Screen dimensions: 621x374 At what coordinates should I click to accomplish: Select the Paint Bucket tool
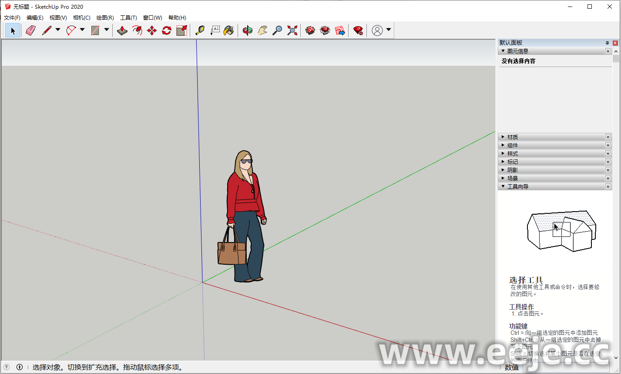coord(229,30)
